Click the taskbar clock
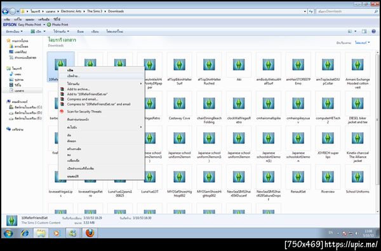Image resolution: width=381 pixels, height=251 pixels. 368,233
